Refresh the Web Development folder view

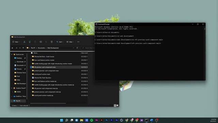click(x=77, y=48)
